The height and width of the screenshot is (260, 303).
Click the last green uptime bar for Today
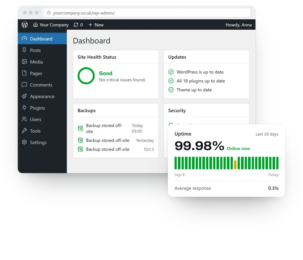pos(277,163)
